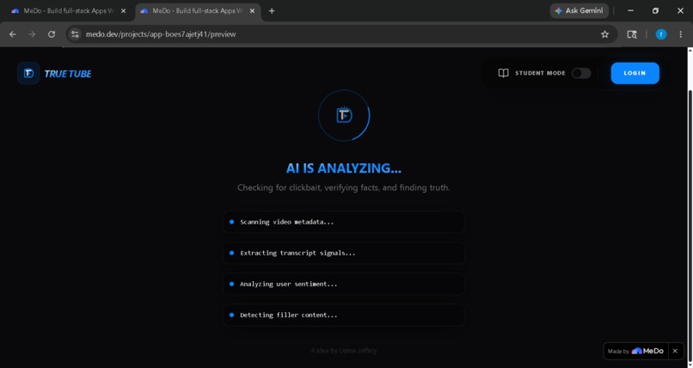Click the 'A Idea by Uzma Jaffery' footer
This screenshot has width=693, height=368.
[343, 351]
